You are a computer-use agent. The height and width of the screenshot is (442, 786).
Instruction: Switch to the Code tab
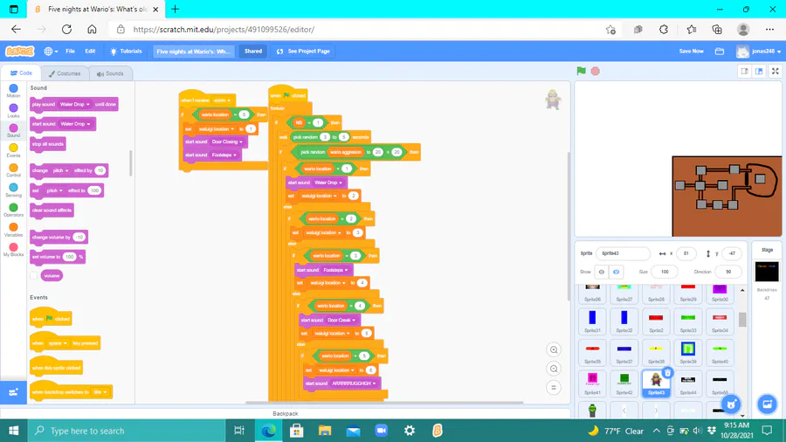(x=21, y=73)
